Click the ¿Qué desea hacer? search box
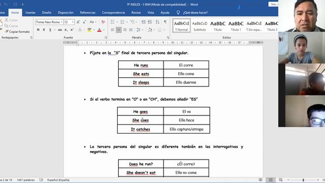Image resolution: width=325 pixels, height=183 pixels. 195,12
